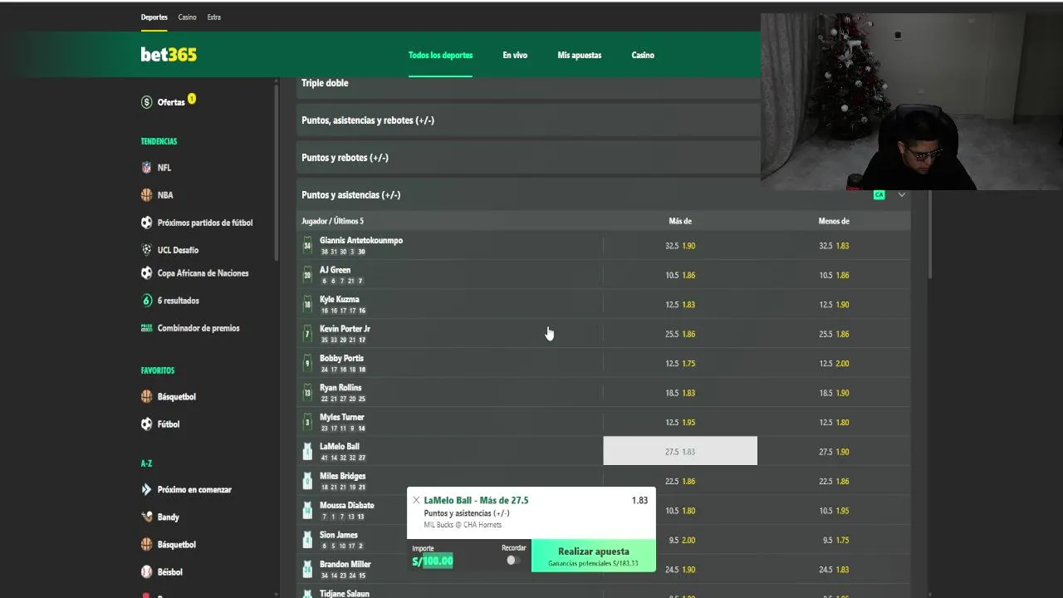
Task: Select Myles Turner Menos de 12.5 odds
Action: pos(834,423)
